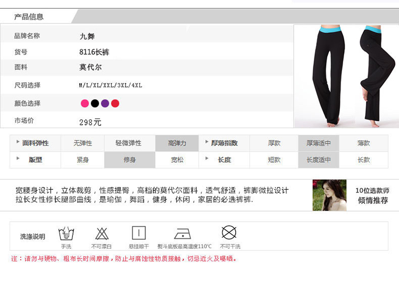399x286 pixels.
Task: Select the 宽松 fit cell
Action: 177,160
